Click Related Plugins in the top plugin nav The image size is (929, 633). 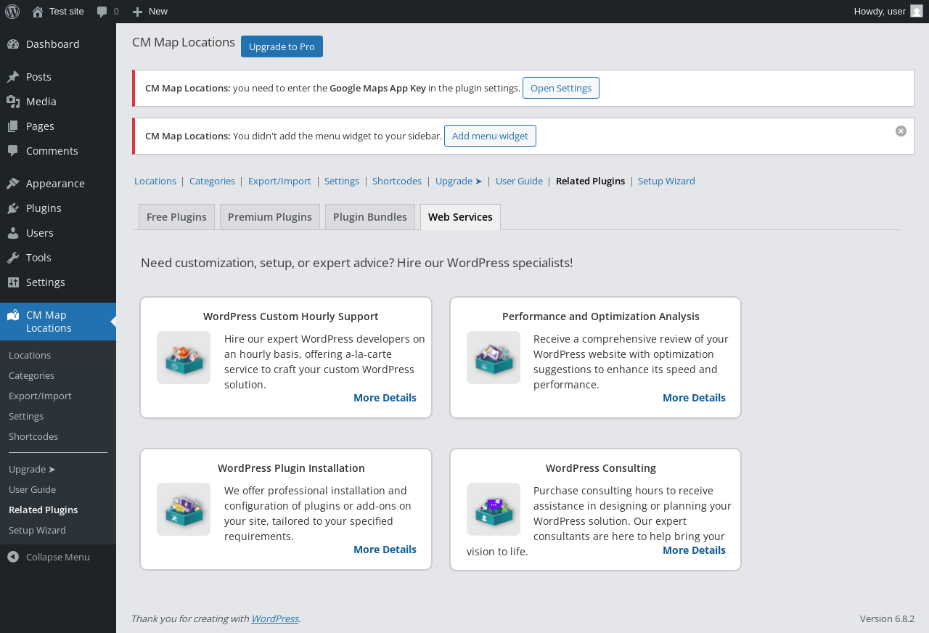[590, 181]
